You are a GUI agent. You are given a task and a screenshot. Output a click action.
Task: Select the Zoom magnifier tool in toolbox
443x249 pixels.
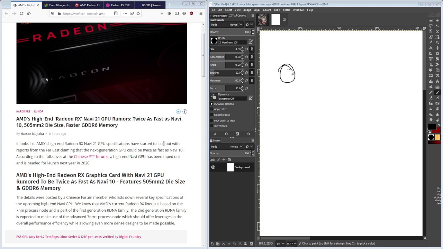click(x=437, y=42)
